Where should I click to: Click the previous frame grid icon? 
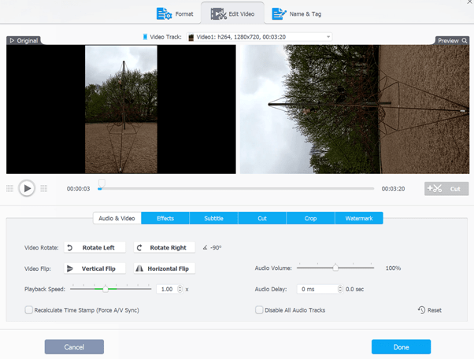pos(9,189)
